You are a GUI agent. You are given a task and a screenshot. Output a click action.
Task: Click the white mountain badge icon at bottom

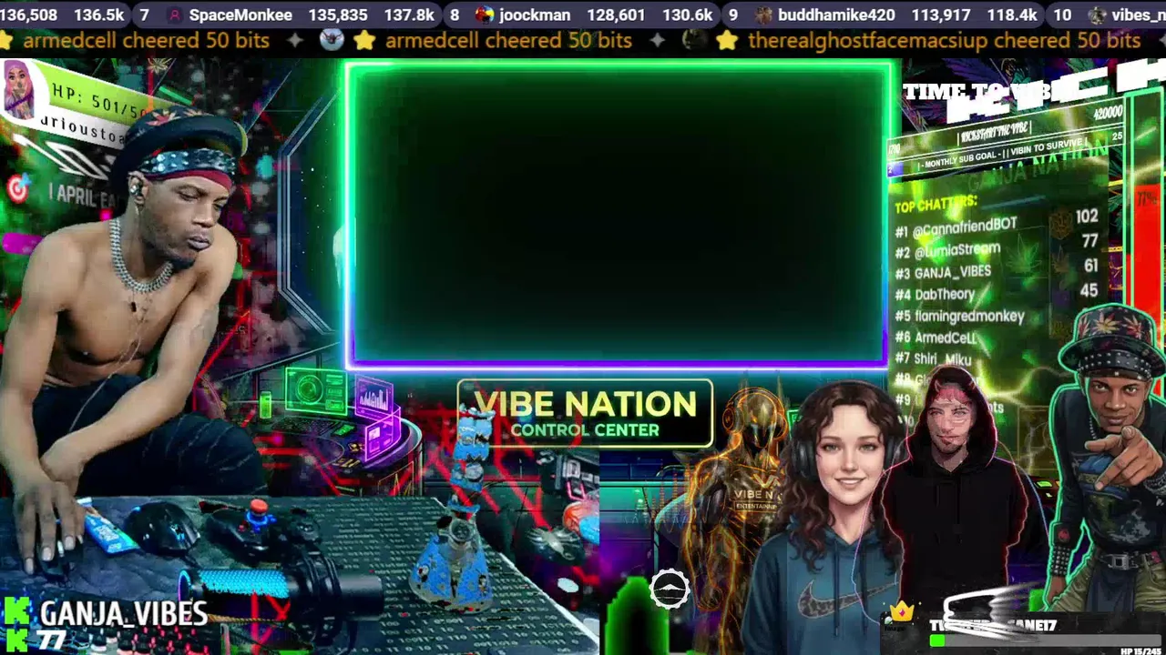[x=670, y=589]
